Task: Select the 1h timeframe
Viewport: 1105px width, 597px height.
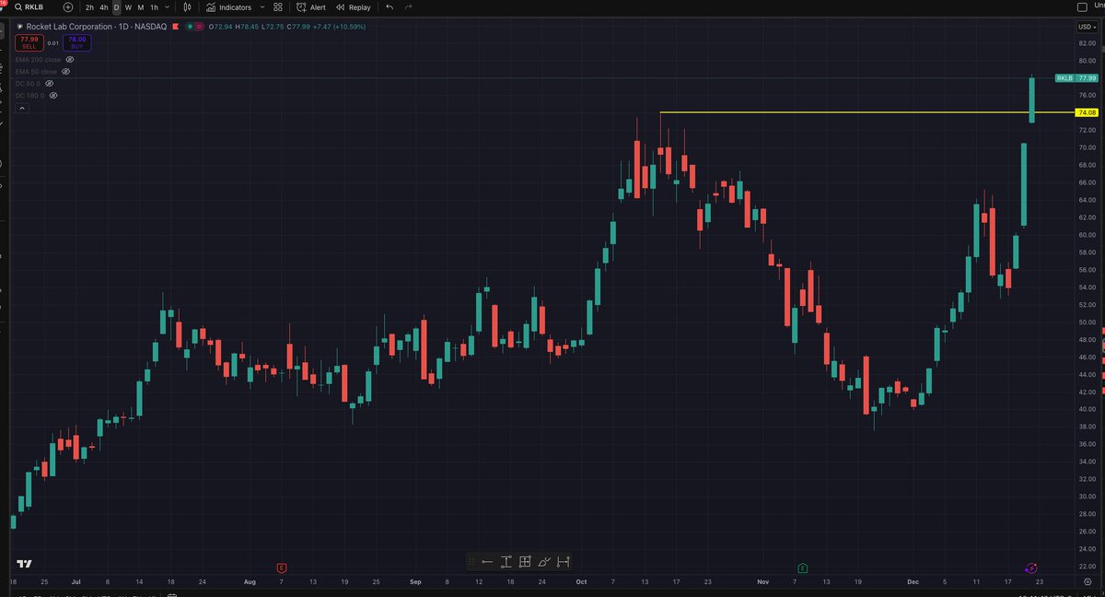Action: (x=154, y=7)
